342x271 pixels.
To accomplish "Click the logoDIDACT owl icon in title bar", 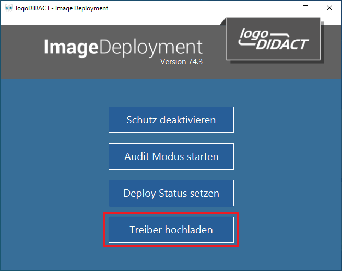I will (9, 8).
